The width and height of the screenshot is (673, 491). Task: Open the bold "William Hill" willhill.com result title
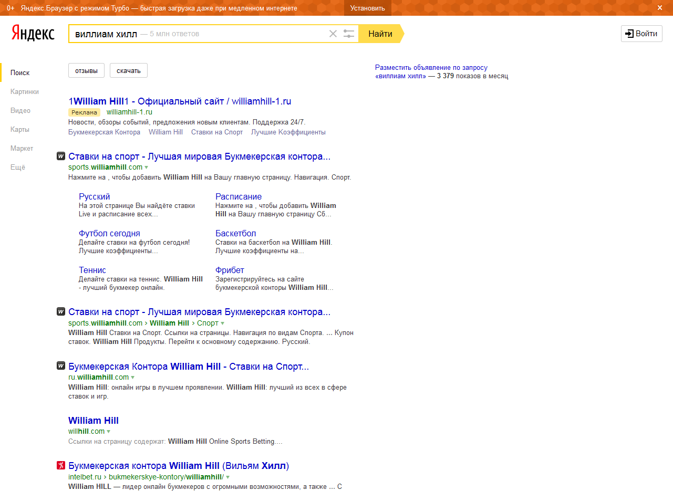(x=94, y=421)
